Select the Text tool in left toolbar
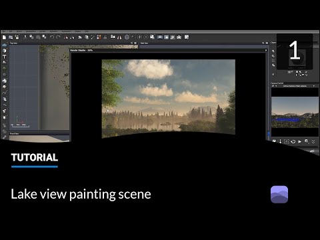Screen dimensions: 320x240 4,57
